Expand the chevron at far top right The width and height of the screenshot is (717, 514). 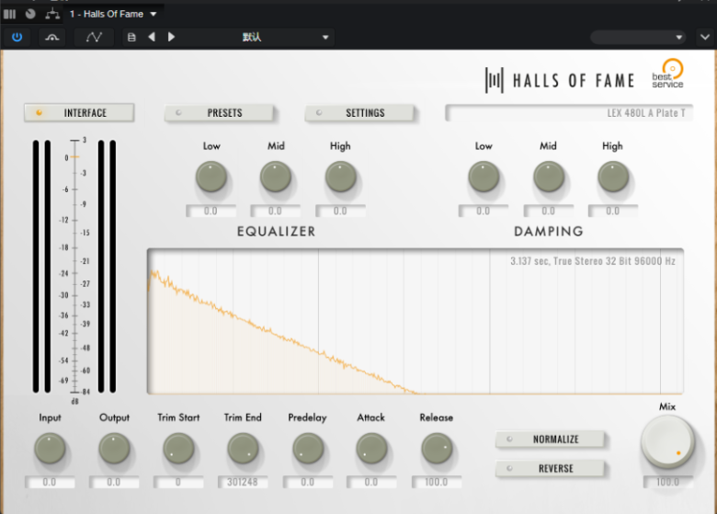705,37
